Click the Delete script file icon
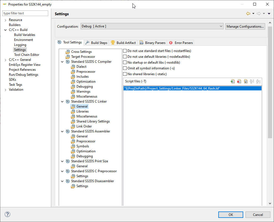Viewport: 274px width, 222px height. 239,82
